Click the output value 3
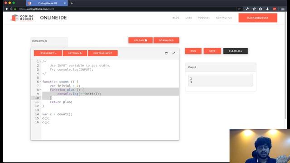 point(191,82)
